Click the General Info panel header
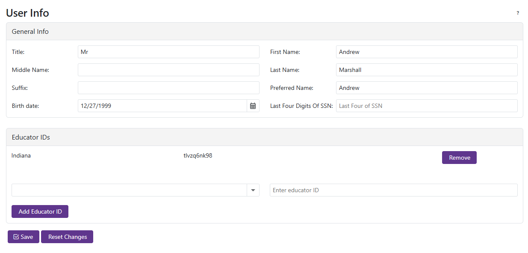The height and width of the screenshot is (253, 528). (x=264, y=31)
